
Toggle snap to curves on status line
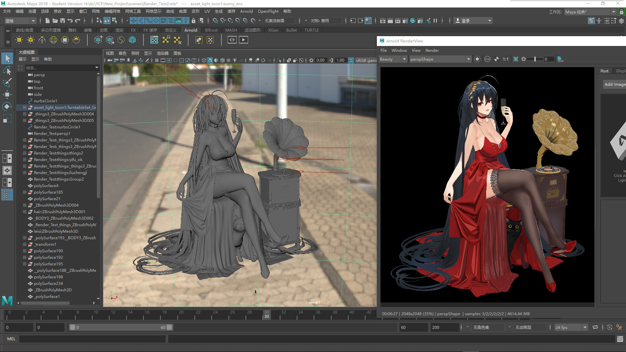[x=223, y=21]
